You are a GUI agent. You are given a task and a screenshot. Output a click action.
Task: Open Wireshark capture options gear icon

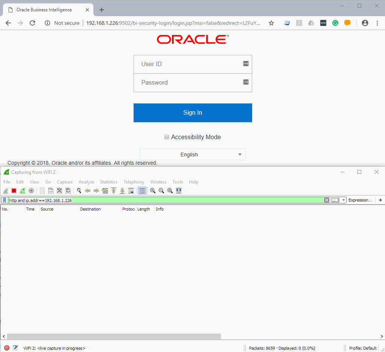pyautogui.click(x=31, y=191)
